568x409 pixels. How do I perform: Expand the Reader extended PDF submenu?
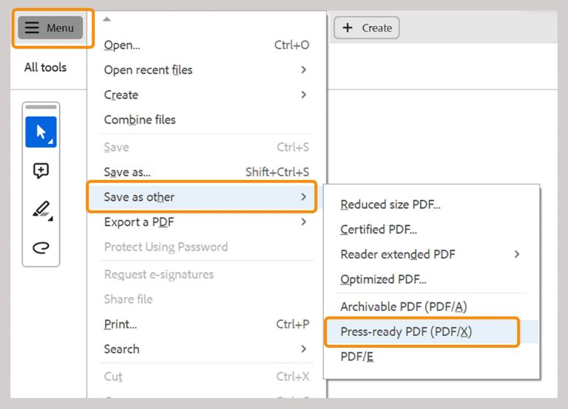tap(516, 254)
